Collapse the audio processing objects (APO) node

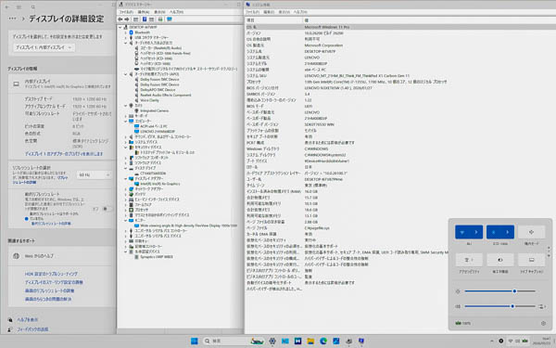[x=125, y=74]
